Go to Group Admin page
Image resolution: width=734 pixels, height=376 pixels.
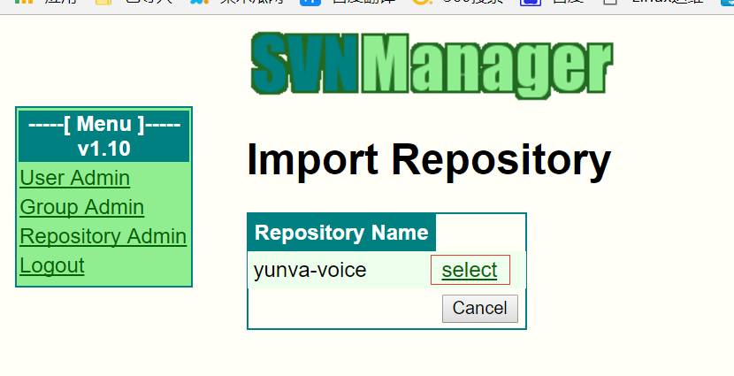[x=82, y=207]
